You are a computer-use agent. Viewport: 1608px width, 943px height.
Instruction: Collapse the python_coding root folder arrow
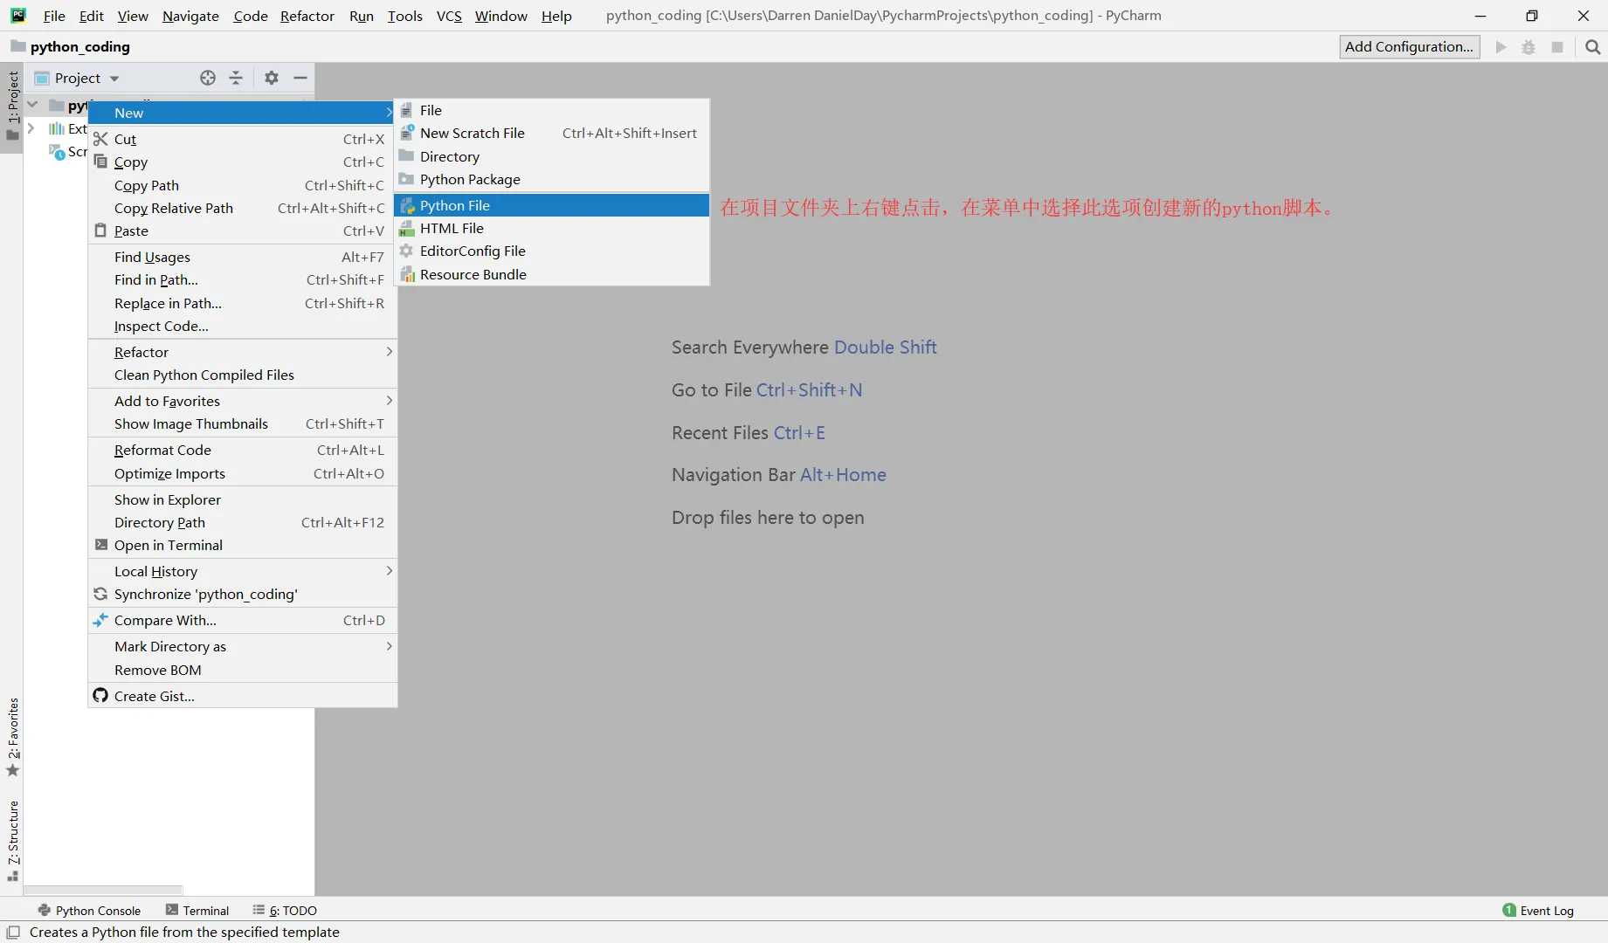point(32,105)
